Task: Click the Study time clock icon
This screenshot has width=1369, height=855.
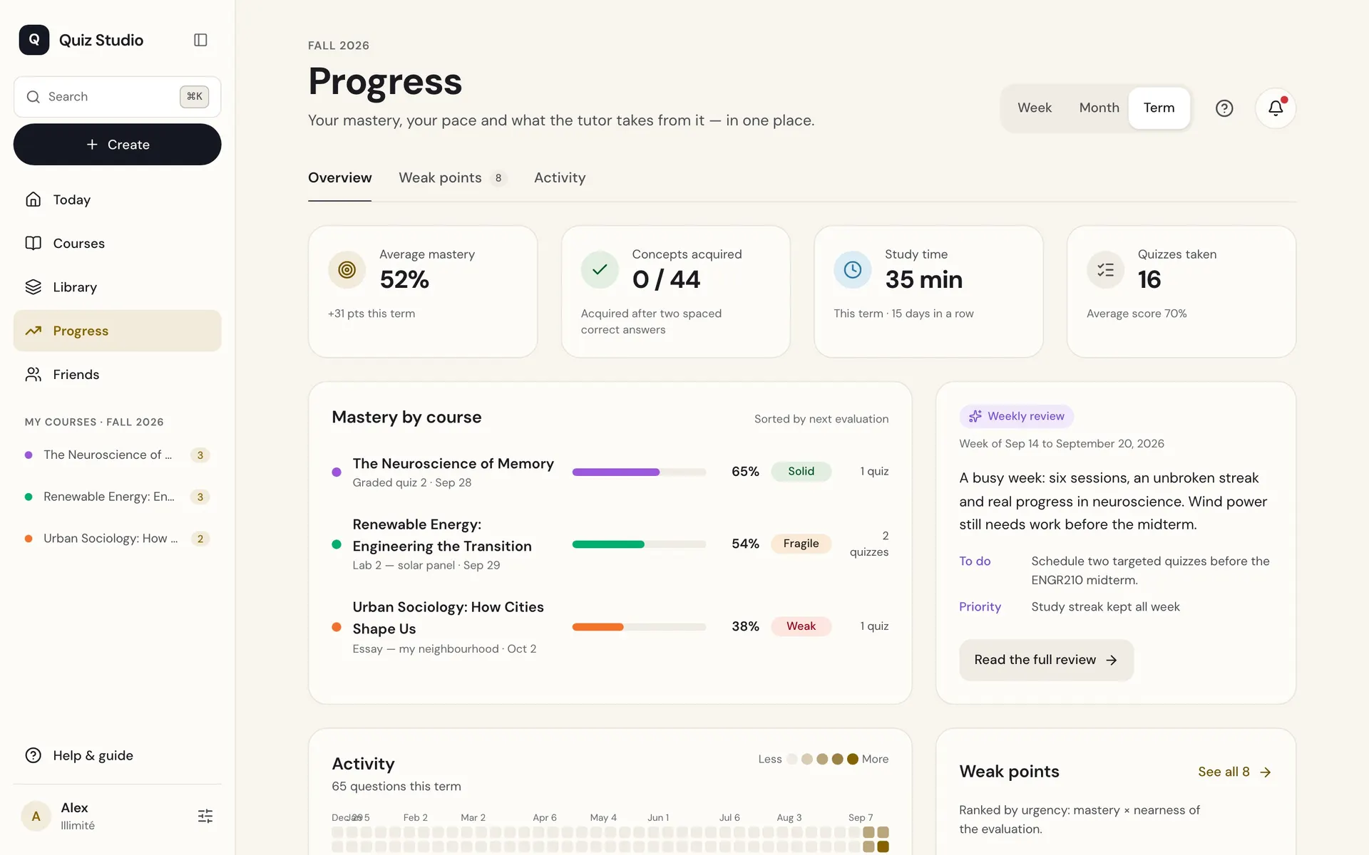Action: [853, 270]
